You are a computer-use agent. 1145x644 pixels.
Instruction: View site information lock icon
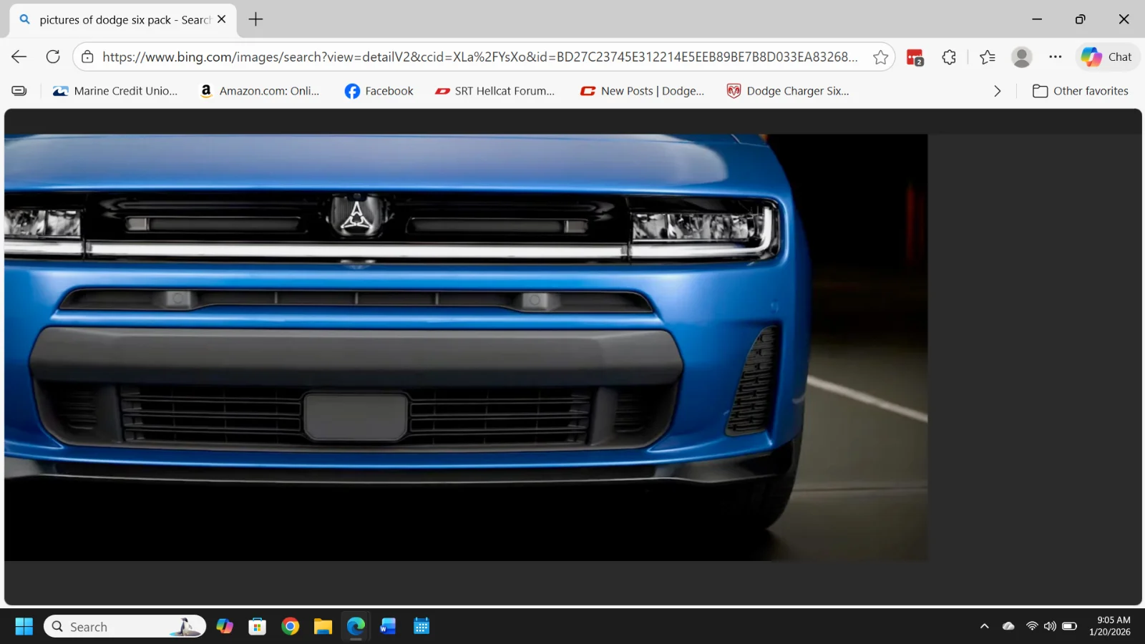pyautogui.click(x=87, y=57)
